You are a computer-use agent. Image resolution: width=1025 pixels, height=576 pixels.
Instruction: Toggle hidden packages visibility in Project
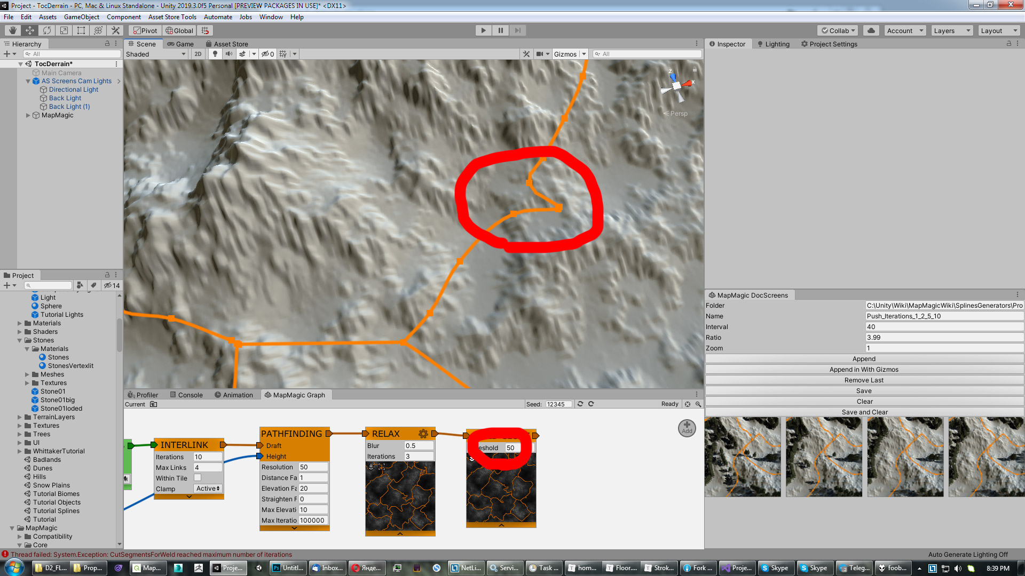point(112,285)
